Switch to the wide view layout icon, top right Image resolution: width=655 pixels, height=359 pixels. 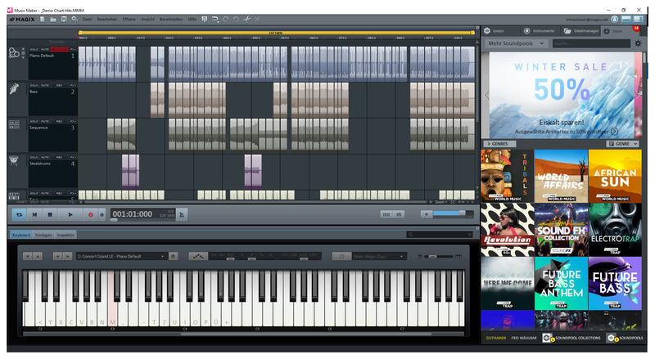tap(626, 19)
